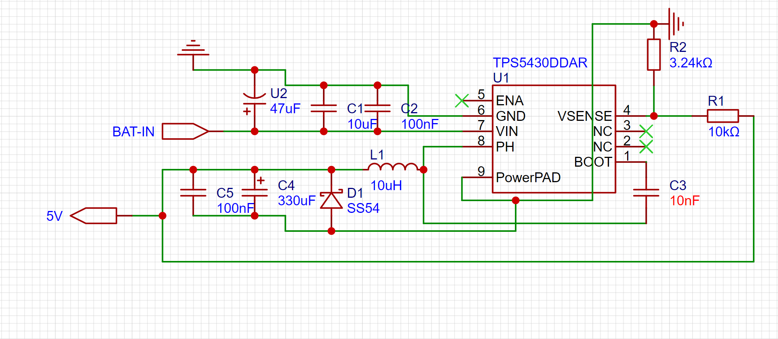Click the C3 designator label
The width and height of the screenshot is (778, 339).
point(678,186)
